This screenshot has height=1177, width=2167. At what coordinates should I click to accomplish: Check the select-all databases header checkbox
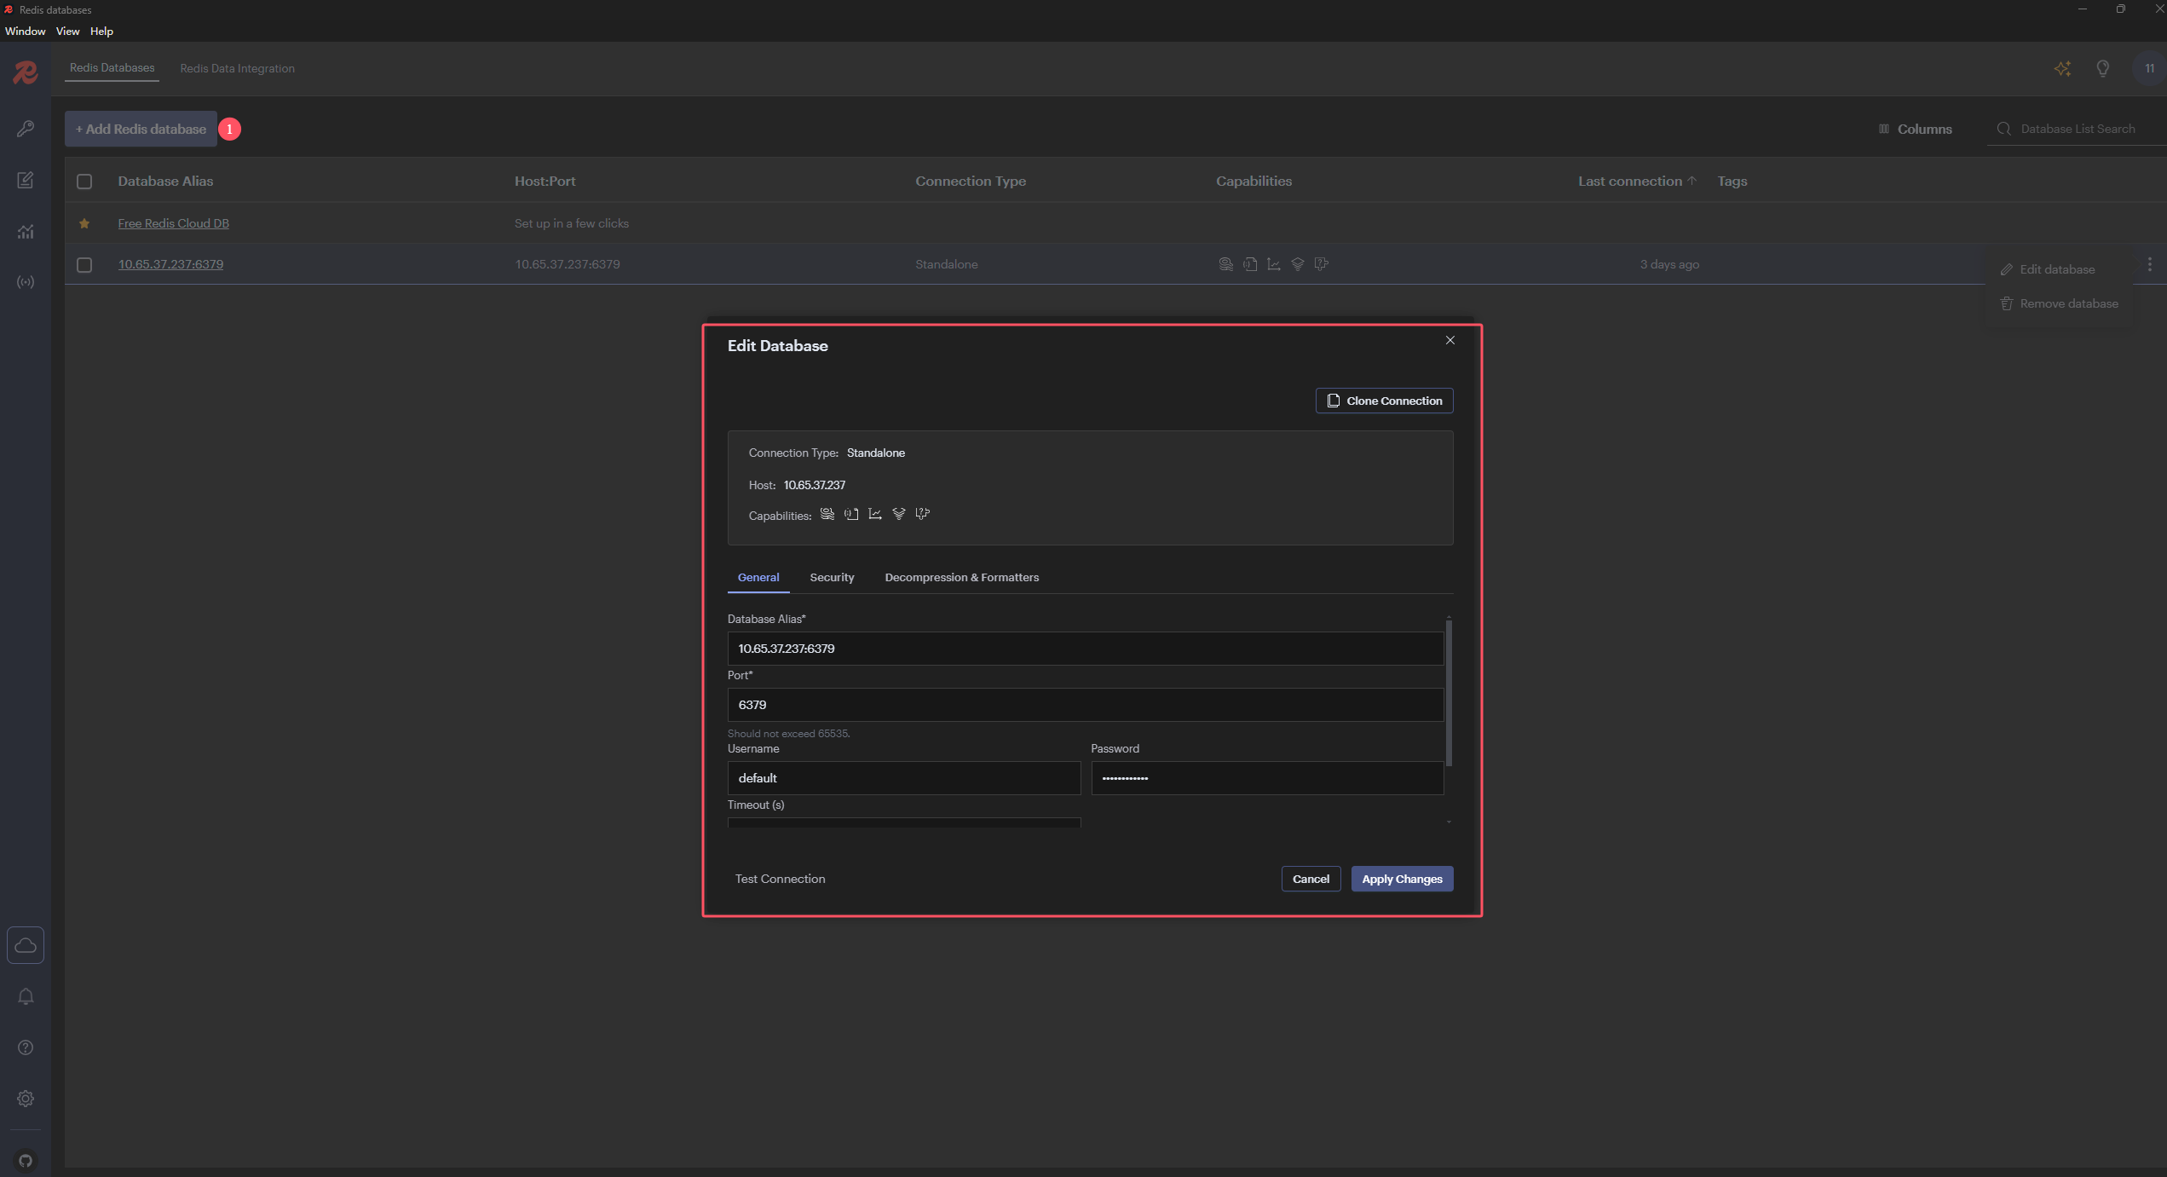tap(84, 182)
